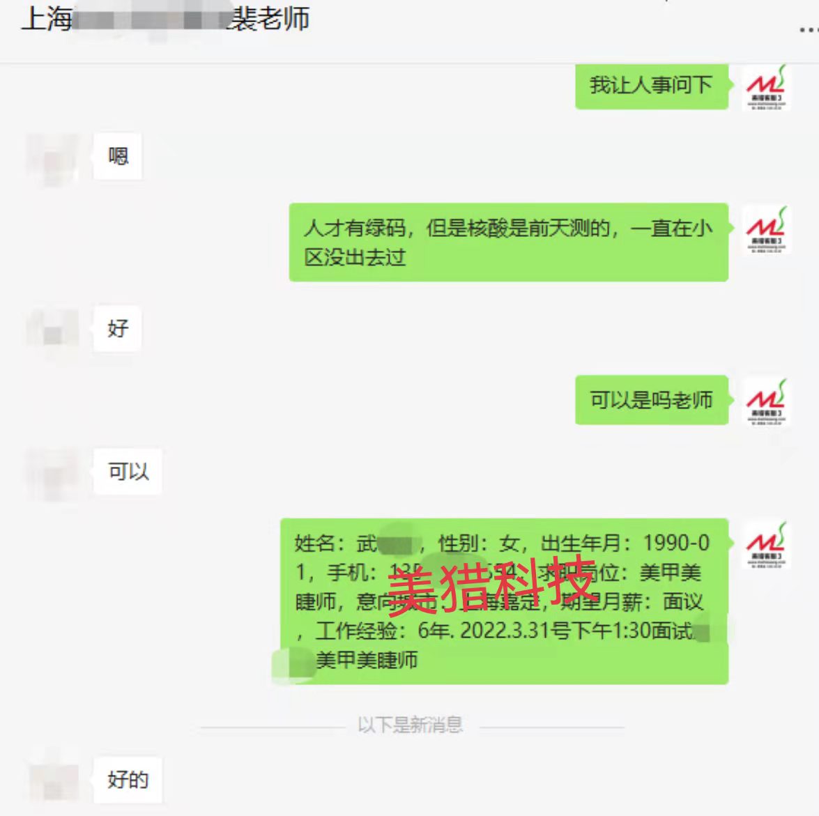Click blurred contact avatar next to 可以
The height and width of the screenshot is (816, 819).
click(52, 473)
